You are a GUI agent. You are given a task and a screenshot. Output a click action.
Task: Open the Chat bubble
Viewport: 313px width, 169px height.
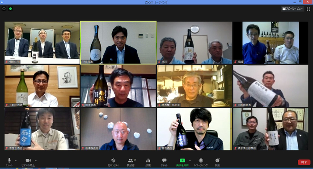(x=164, y=162)
